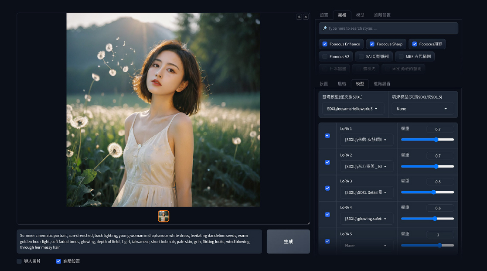Click the 生成 generate button
This screenshot has width=487, height=271.
pyautogui.click(x=288, y=241)
